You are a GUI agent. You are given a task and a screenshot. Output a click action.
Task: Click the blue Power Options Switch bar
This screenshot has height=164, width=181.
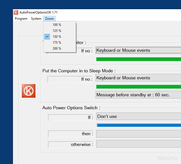coord(139,125)
